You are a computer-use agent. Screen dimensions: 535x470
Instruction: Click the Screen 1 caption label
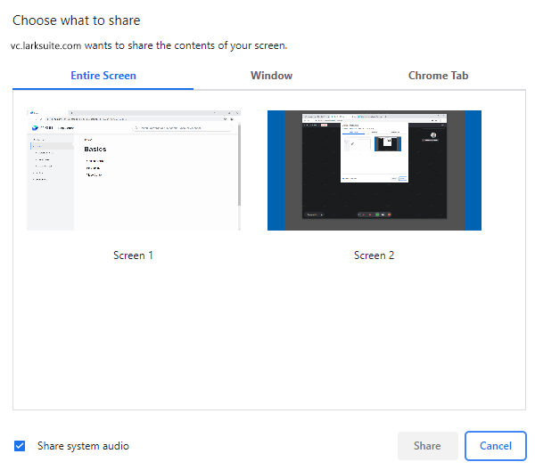coord(134,255)
